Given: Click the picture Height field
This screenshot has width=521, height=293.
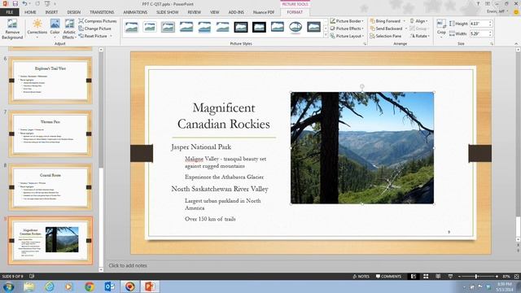Looking at the screenshot, I should pos(479,24).
